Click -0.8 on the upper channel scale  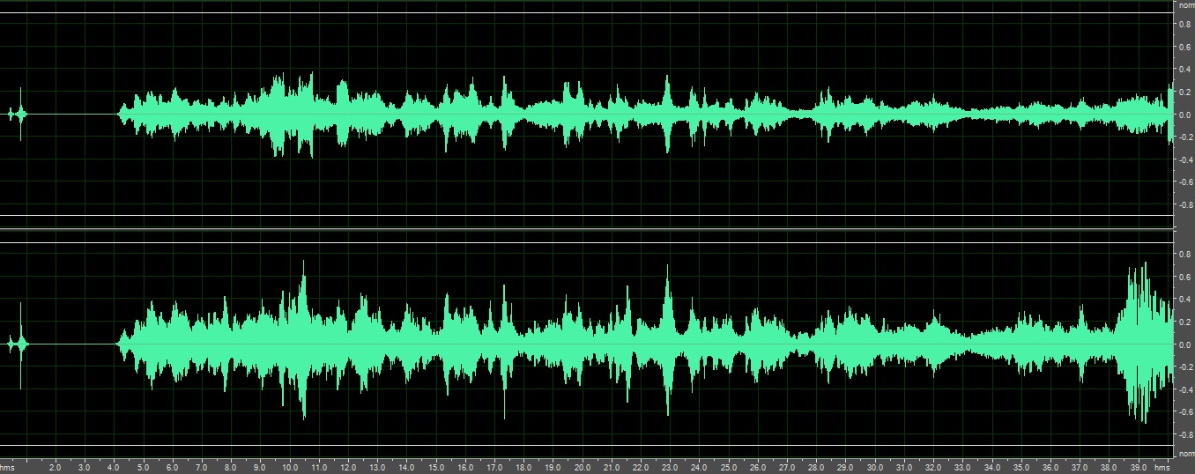pyautogui.click(x=1185, y=205)
